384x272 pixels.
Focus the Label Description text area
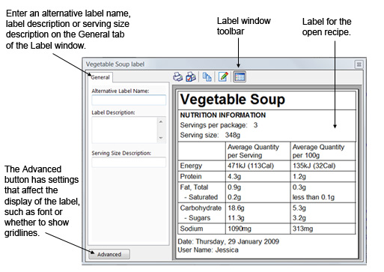(x=124, y=130)
